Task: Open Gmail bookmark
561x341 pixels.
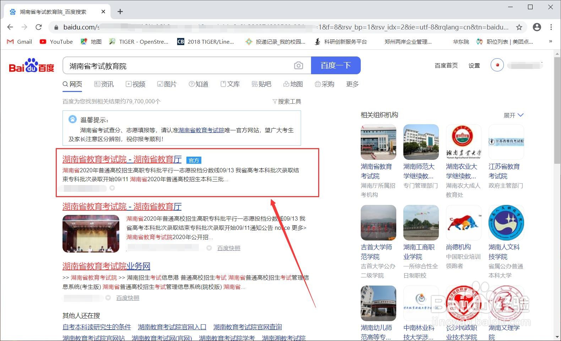Action: [x=20, y=42]
